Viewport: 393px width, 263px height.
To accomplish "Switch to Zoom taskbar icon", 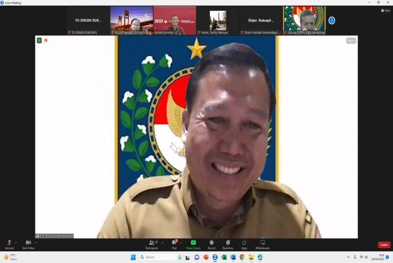I will click(x=215, y=257).
